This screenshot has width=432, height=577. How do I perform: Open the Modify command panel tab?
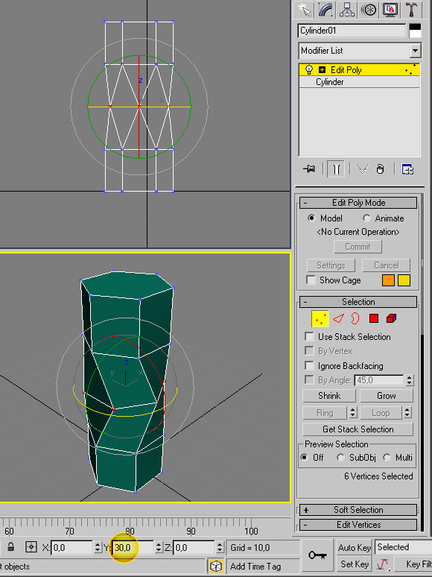pos(325,10)
